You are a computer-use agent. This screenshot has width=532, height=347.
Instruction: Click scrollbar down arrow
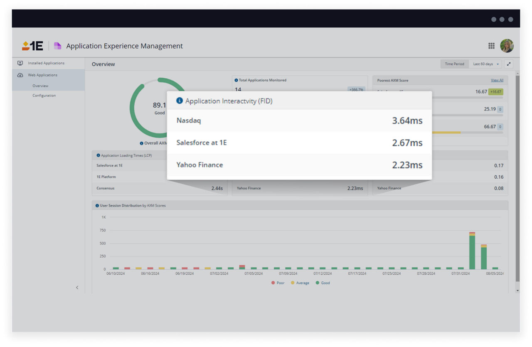click(x=517, y=290)
